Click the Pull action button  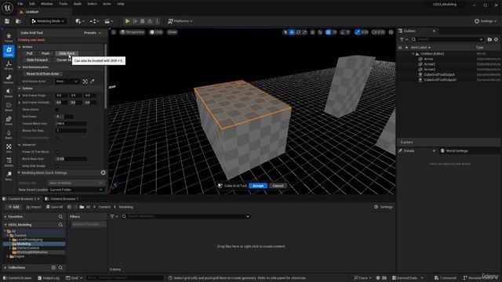(x=29, y=53)
